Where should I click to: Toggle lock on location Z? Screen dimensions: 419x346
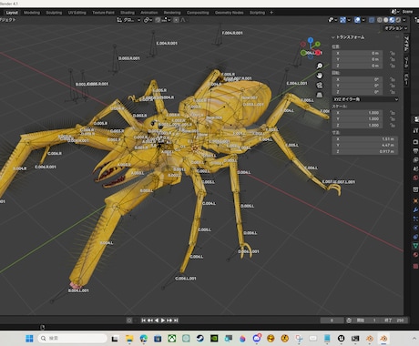pos(393,66)
